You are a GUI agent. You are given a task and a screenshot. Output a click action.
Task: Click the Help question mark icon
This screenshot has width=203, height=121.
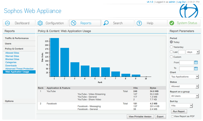coord(139,23)
